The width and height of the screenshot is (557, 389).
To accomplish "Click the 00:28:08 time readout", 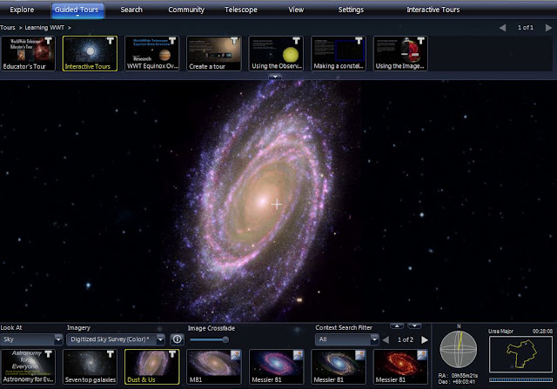I will click(542, 331).
